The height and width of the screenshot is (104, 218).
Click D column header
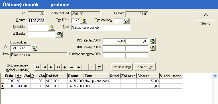34,76
